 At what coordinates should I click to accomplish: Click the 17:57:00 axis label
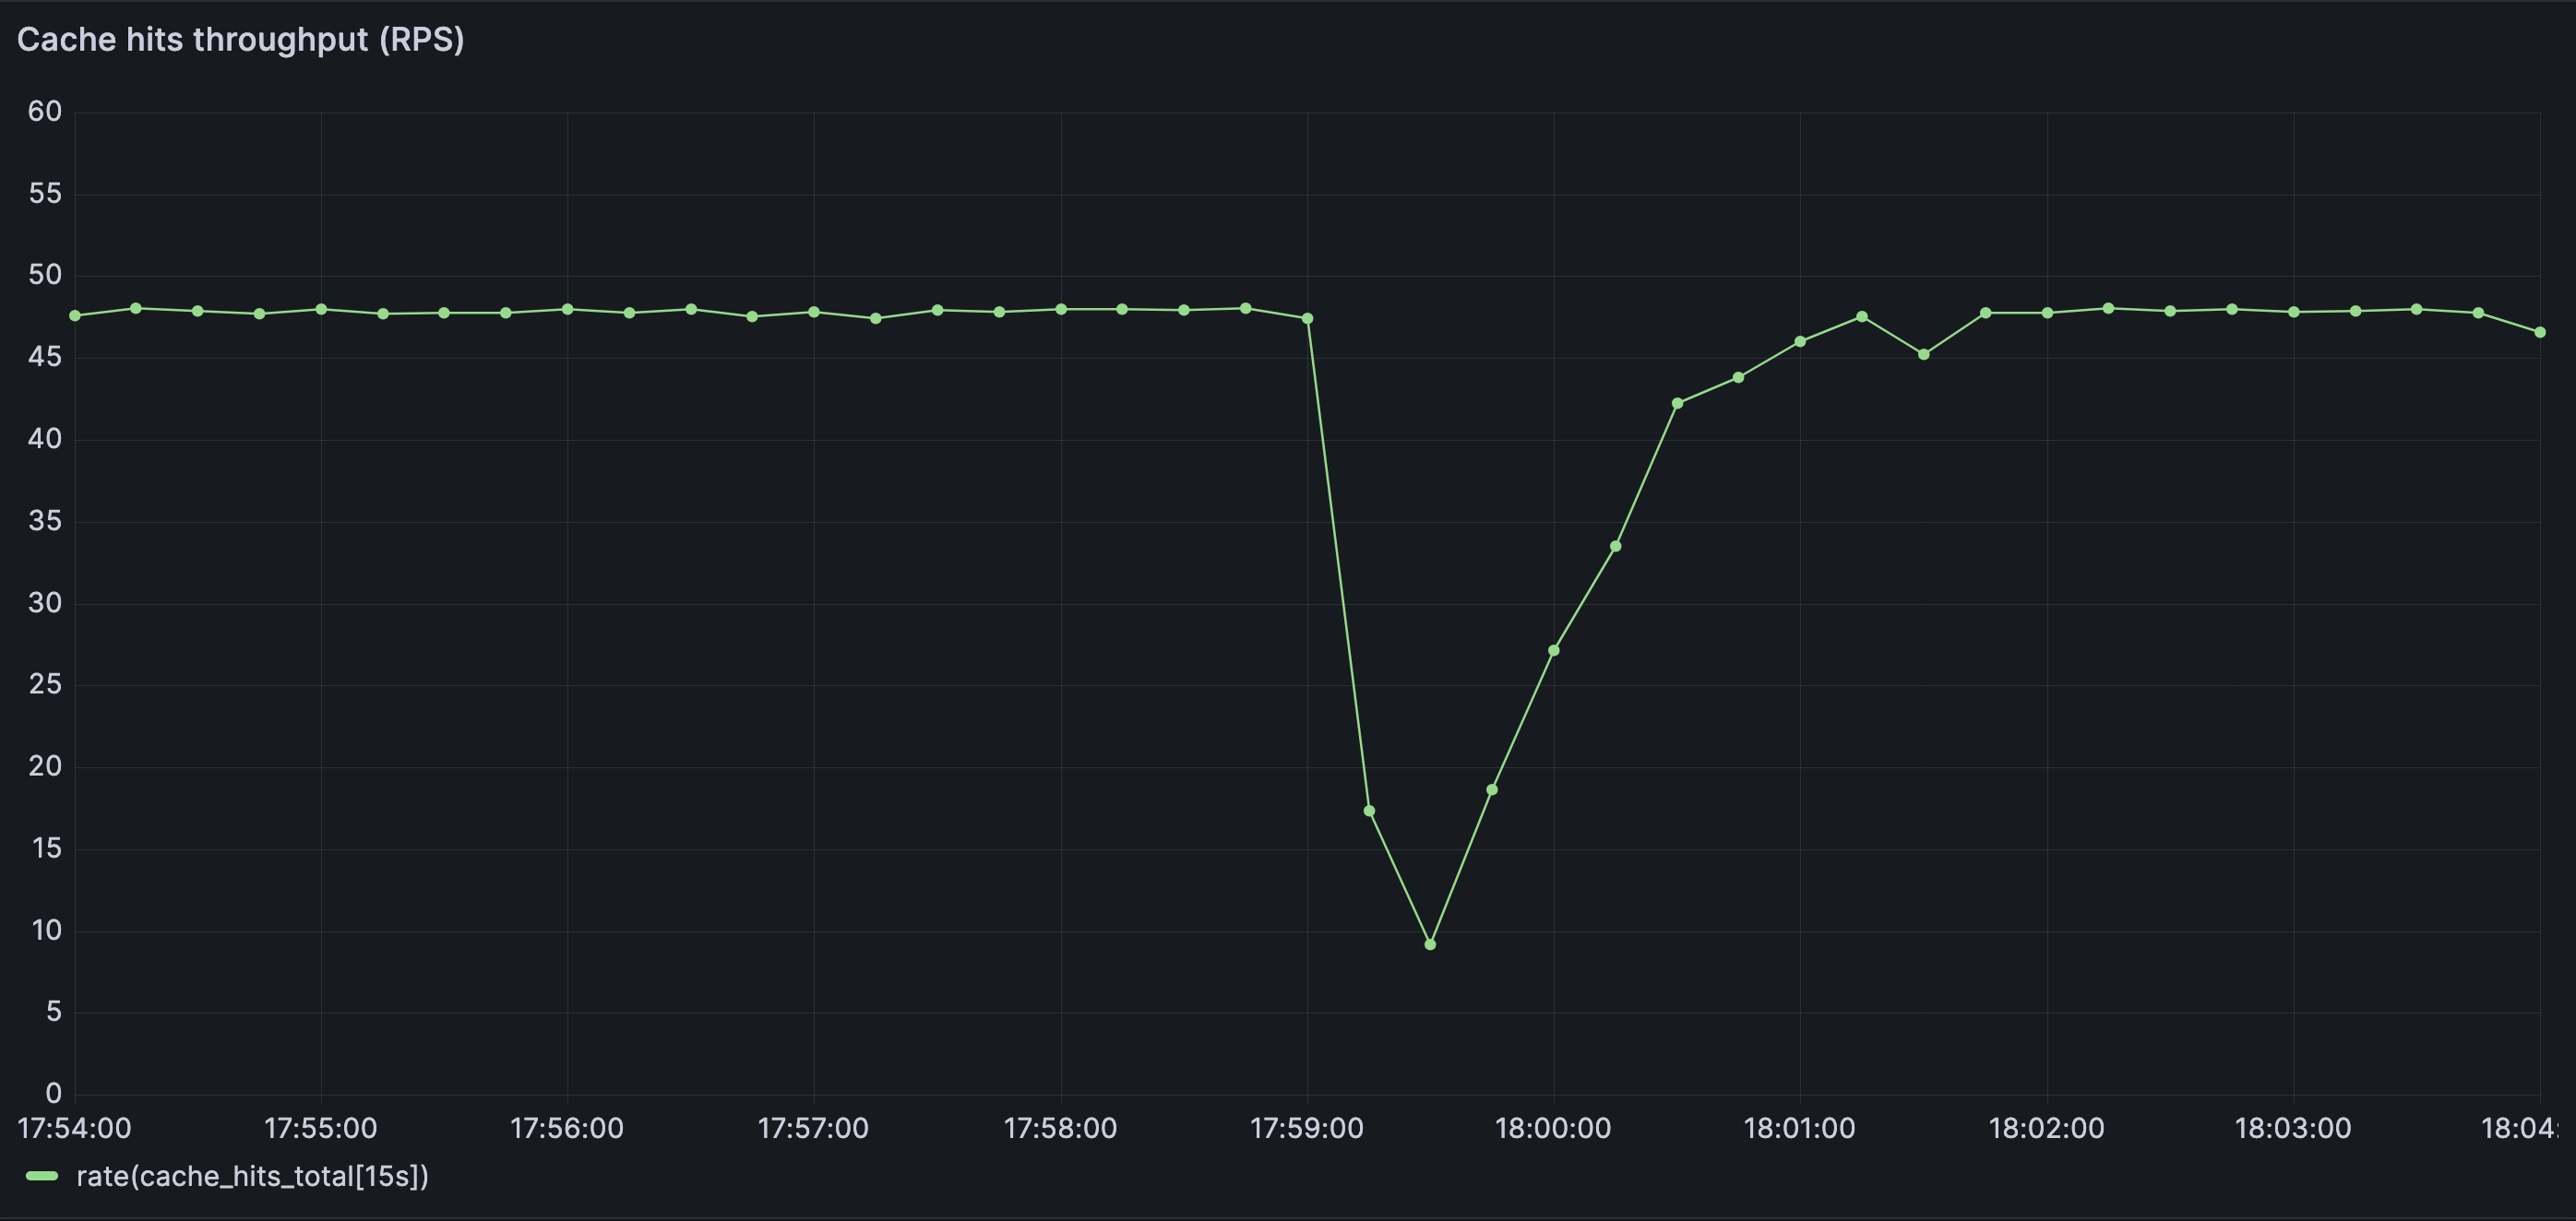tap(815, 1128)
